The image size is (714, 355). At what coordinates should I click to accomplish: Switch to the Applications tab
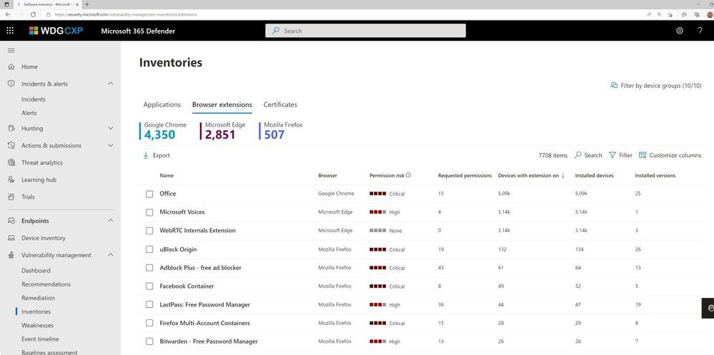tap(162, 105)
